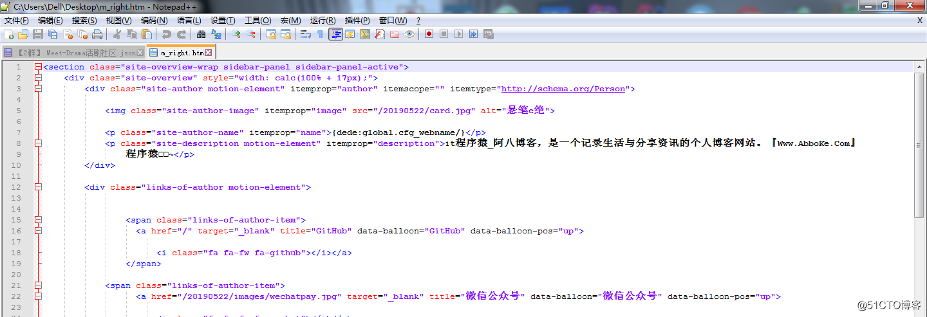Redo the edit via the toolbar arrow
This screenshot has height=317, width=927.
click(182, 34)
